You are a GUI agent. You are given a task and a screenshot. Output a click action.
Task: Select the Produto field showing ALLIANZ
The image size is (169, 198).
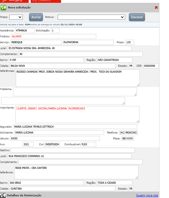53,36
